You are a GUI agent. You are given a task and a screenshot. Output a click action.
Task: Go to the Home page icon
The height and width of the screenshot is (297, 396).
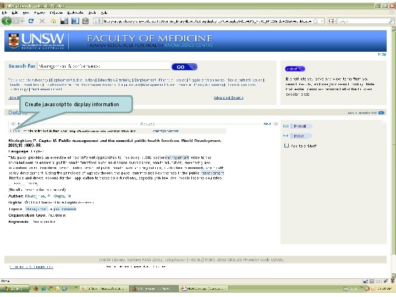click(x=53, y=21)
